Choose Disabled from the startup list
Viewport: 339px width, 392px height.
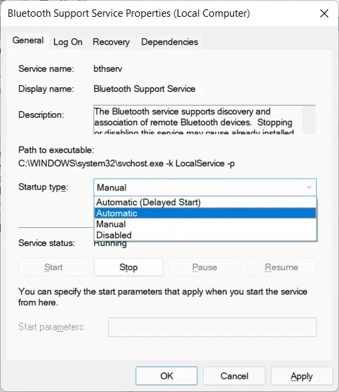pyautogui.click(x=205, y=235)
